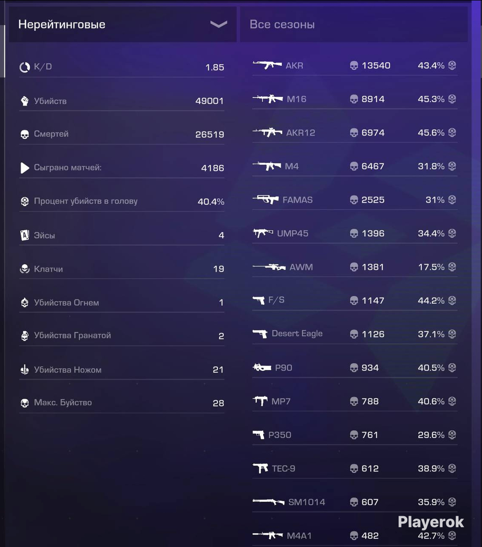Click the P90 weapon icon

coord(262,367)
